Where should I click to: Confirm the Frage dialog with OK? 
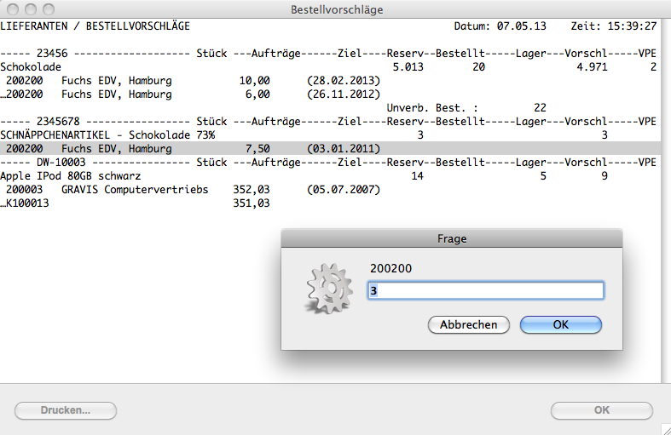(x=560, y=324)
